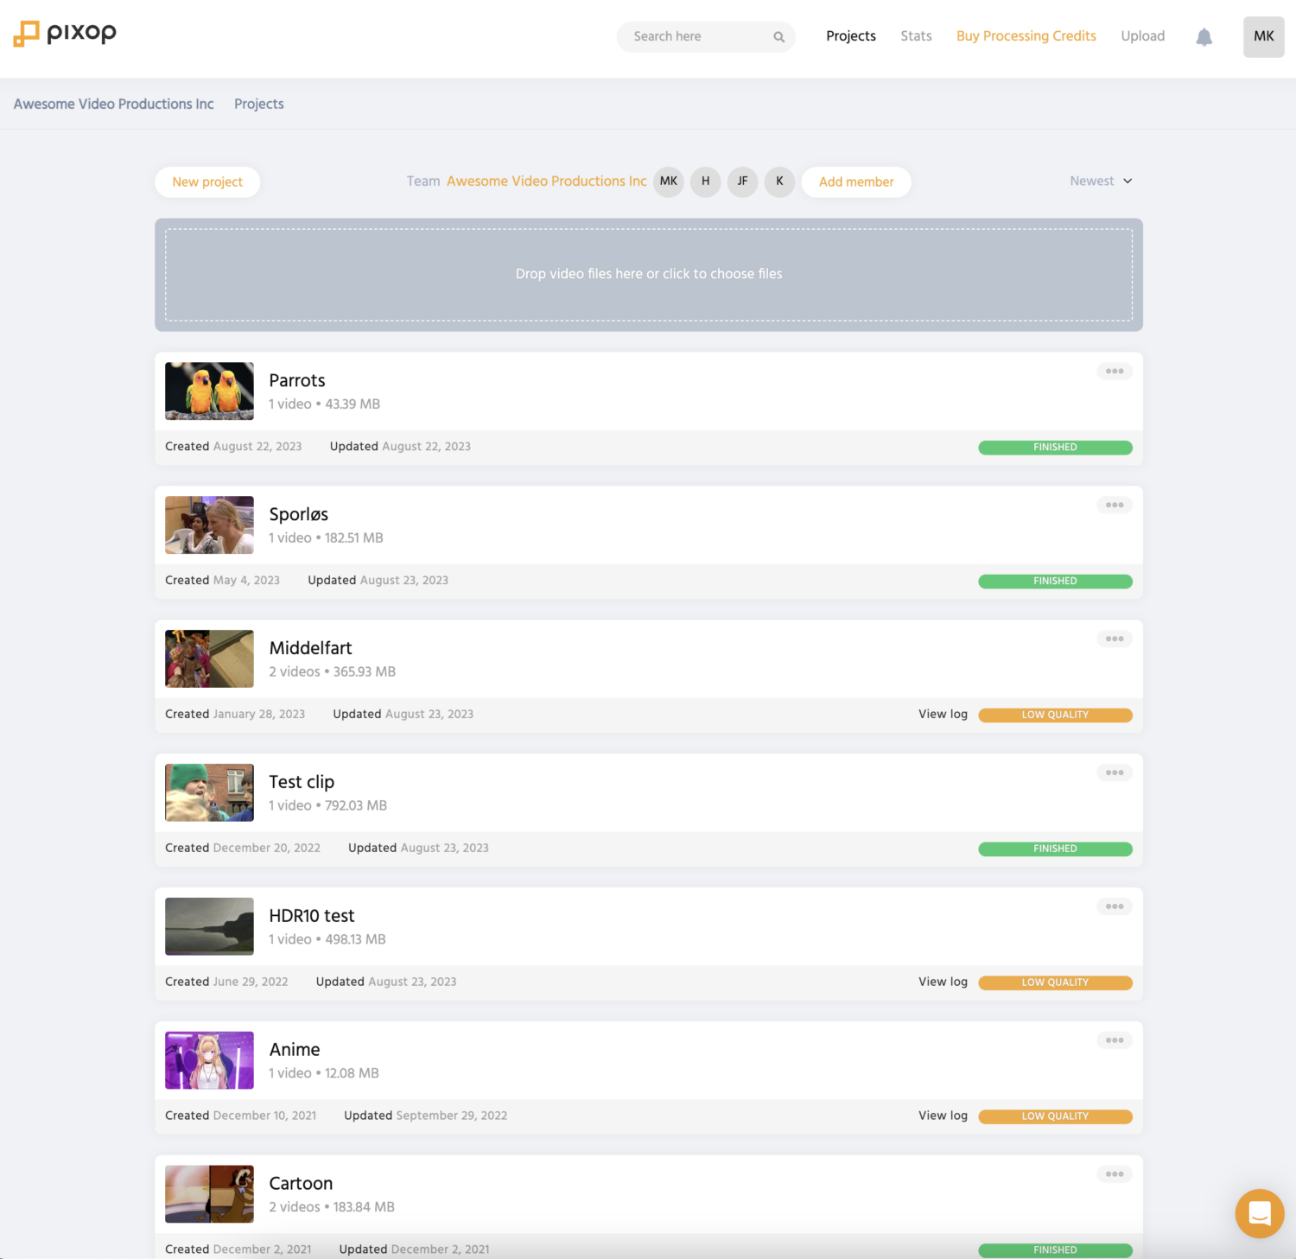The height and width of the screenshot is (1259, 1296).
Task: Click the H team member avatar
Action: click(705, 181)
